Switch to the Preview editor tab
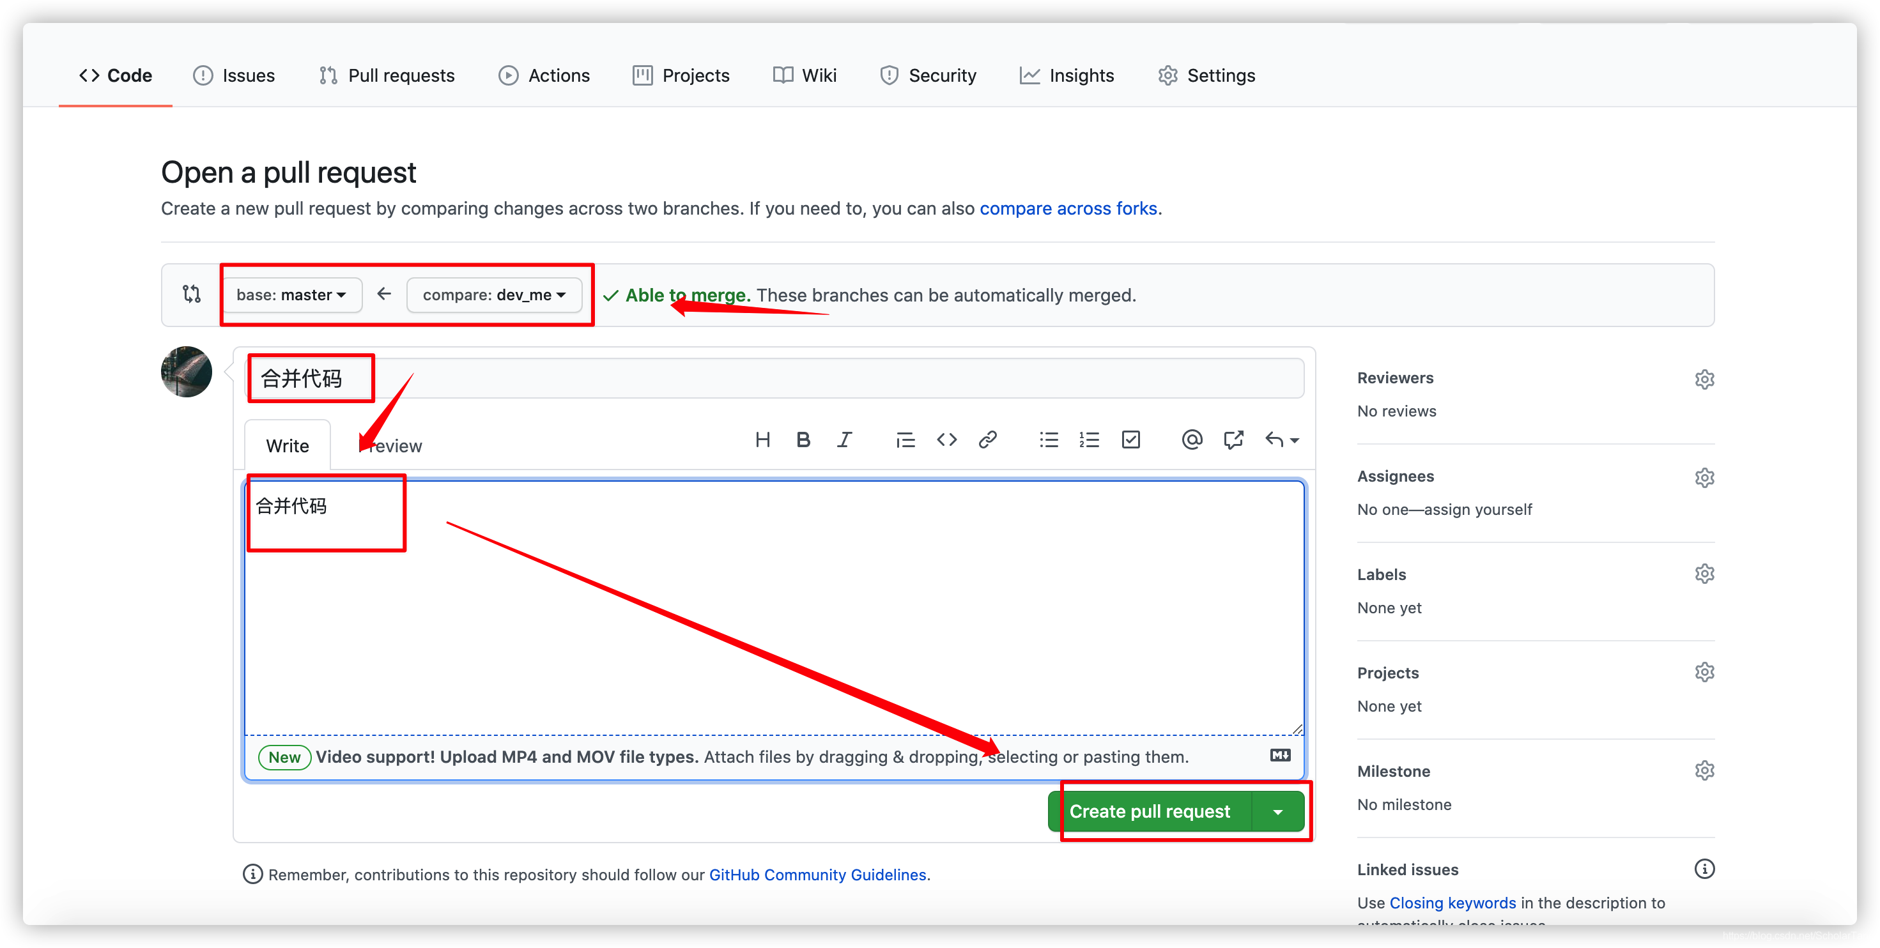The image size is (1880, 948). pos(391,446)
